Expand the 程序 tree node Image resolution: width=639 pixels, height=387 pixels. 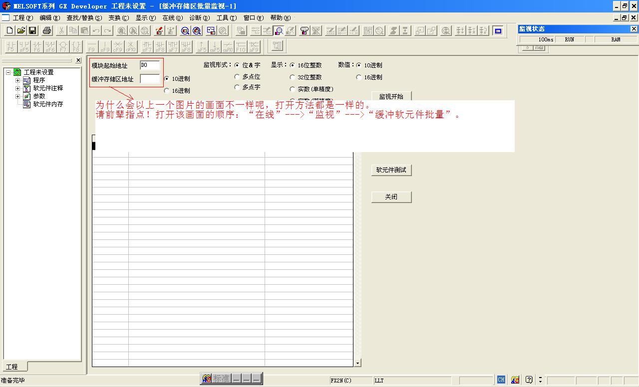18,80
